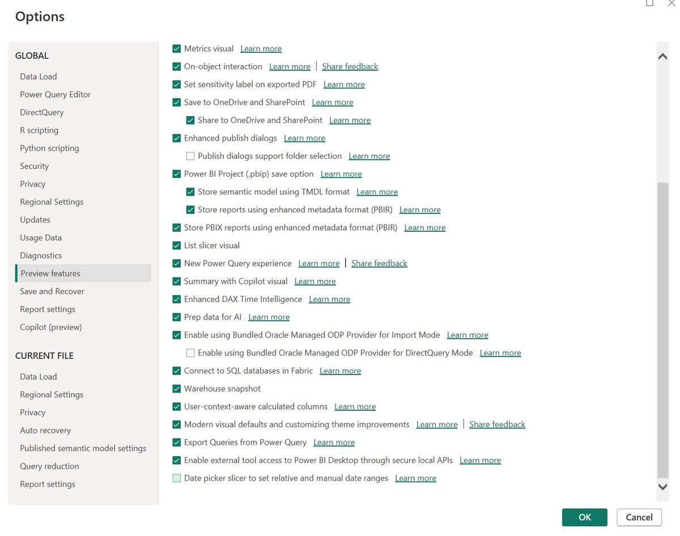Open Learn more for Export Queries
Viewport: 680px width, 536px height.
pos(334,443)
